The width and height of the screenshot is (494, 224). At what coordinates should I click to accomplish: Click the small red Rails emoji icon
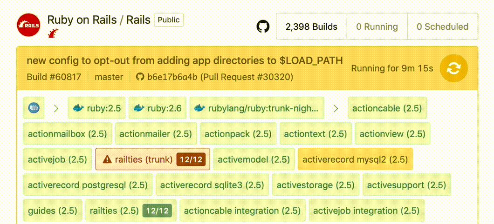point(54,34)
